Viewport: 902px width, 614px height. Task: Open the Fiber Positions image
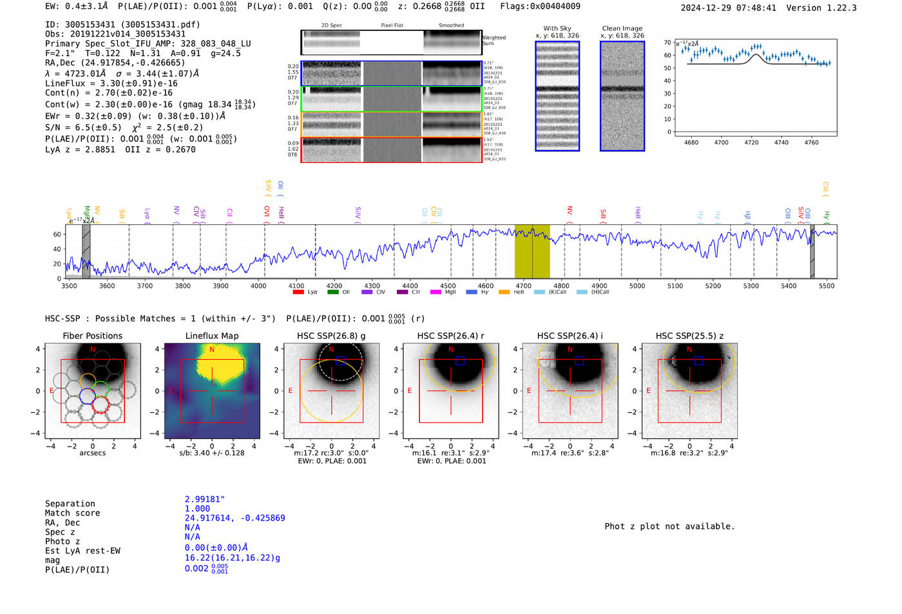coord(93,391)
